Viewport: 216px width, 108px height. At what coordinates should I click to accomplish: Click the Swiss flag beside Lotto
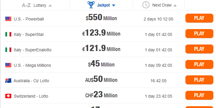tap(8, 96)
